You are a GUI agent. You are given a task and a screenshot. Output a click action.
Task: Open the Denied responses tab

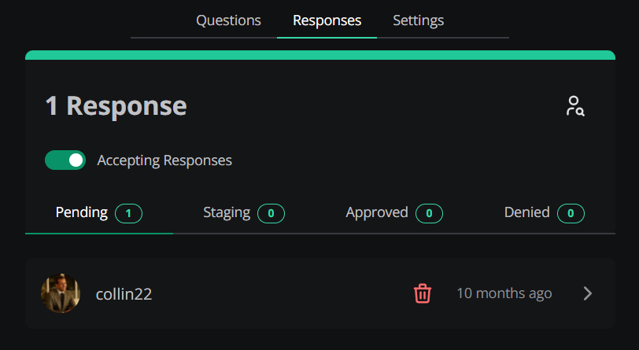[x=527, y=212]
